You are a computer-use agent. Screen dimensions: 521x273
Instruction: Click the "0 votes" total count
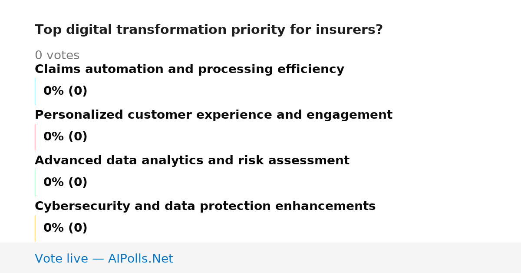click(x=57, y=56)
